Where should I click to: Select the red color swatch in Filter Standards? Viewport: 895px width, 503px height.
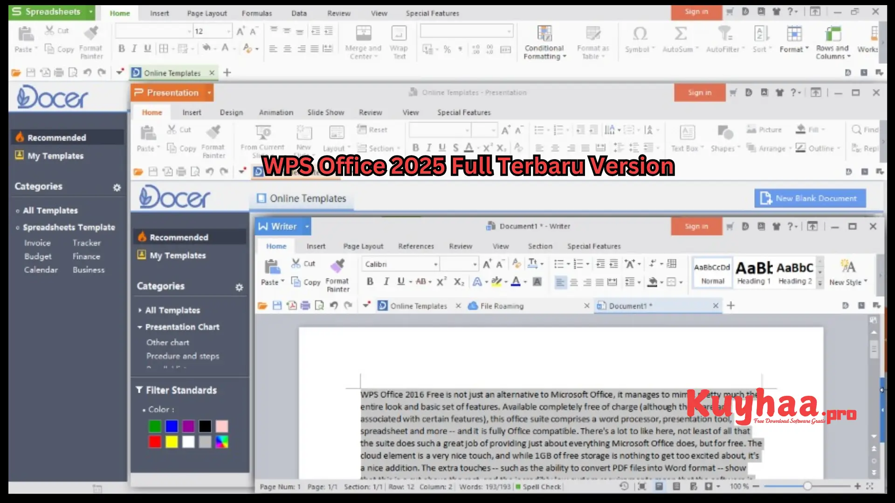point(154,442)
